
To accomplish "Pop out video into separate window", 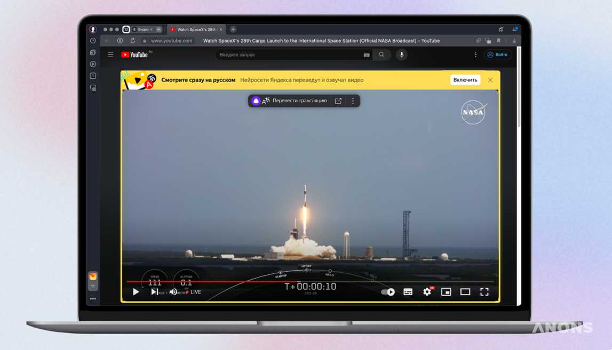I will click(x=338, y=101).
